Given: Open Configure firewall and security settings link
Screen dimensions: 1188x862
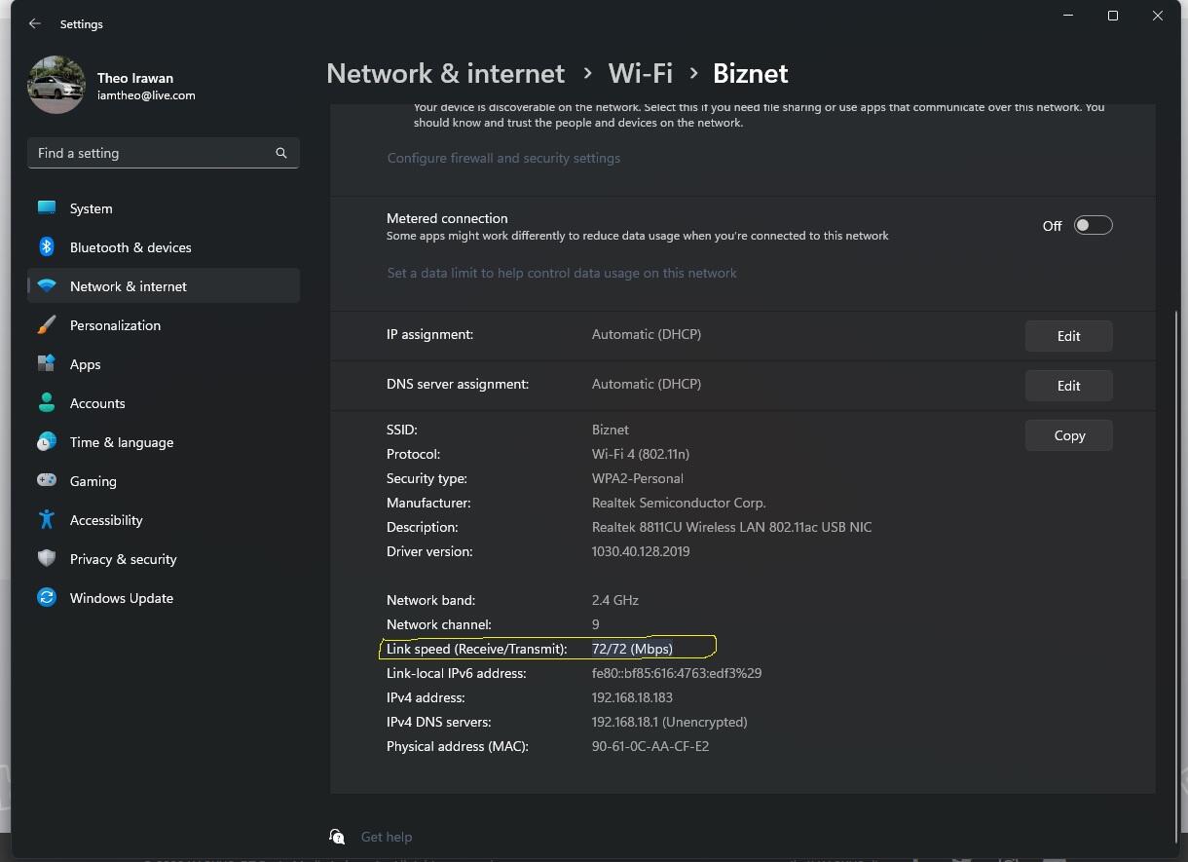Looking at the screenshot, I should pyautogui.click(x=503, y=158).
